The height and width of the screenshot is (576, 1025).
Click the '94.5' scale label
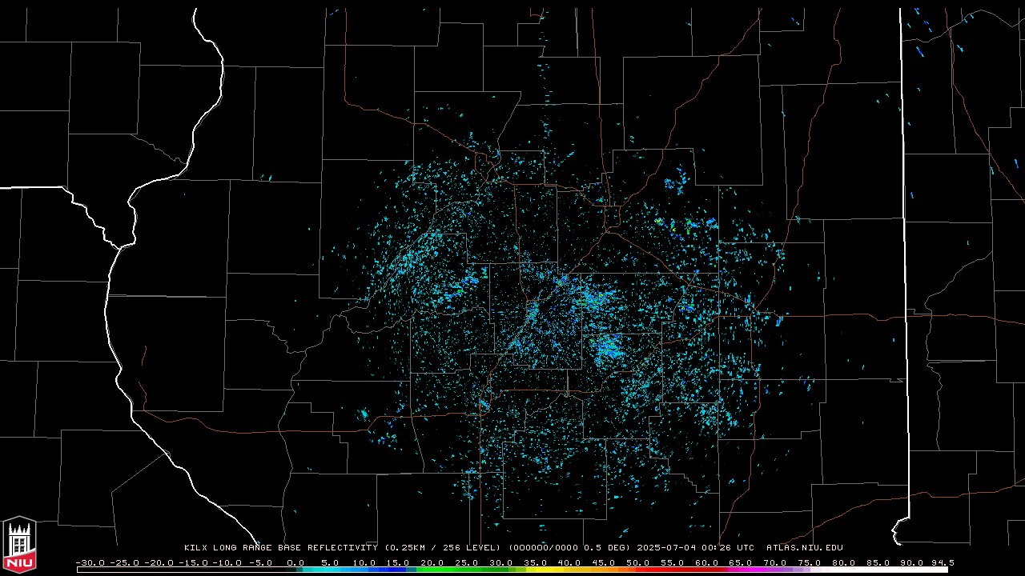pyautogui.click(x=942, y=563)
